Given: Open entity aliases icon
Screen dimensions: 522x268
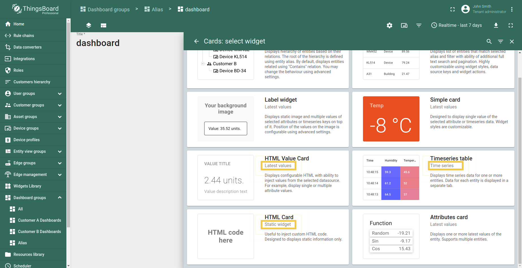Looking at the screenshot, I should pos(404,25).
